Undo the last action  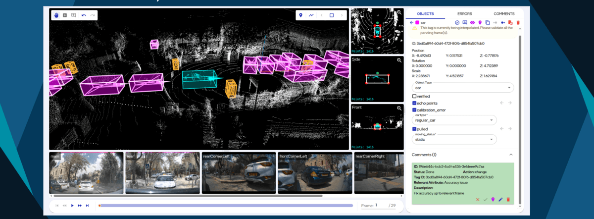84,15
